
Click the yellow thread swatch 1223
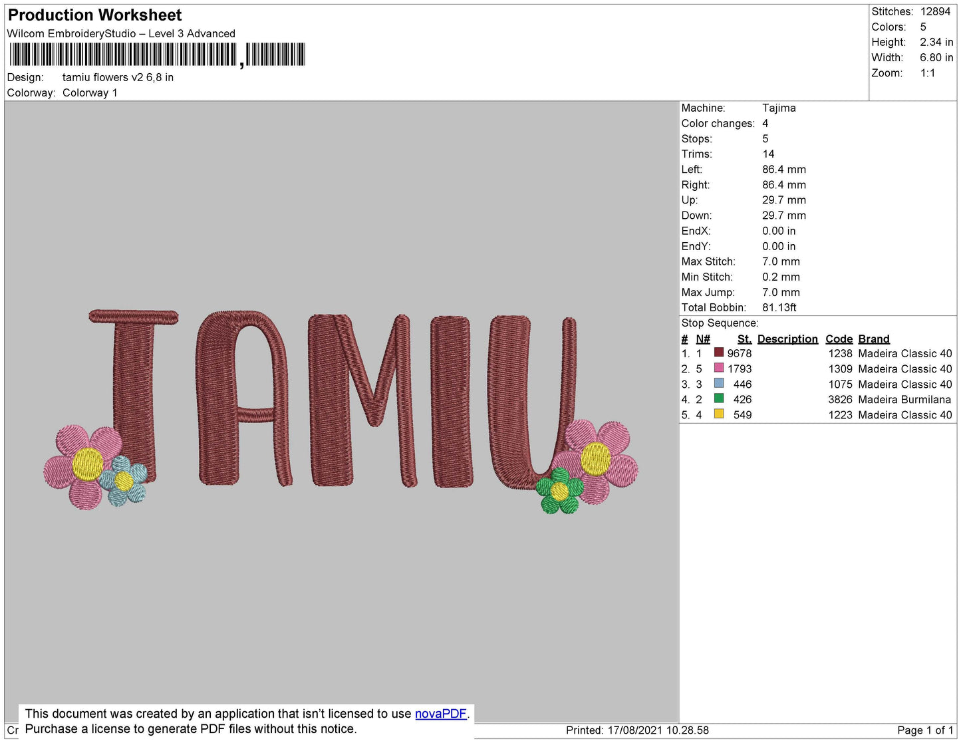pyautogui.click(x=719, y=414)
